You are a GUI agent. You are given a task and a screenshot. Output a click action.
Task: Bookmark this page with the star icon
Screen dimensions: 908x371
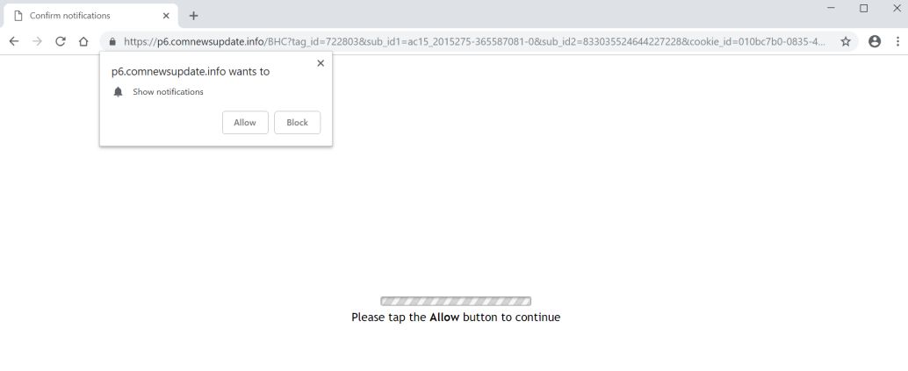(x=846, y=41)
